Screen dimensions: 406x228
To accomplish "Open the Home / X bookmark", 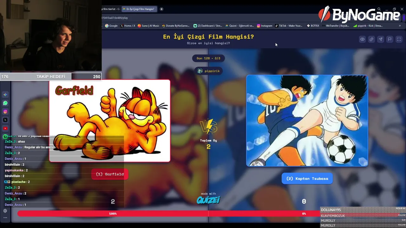I will click(128, 26).
